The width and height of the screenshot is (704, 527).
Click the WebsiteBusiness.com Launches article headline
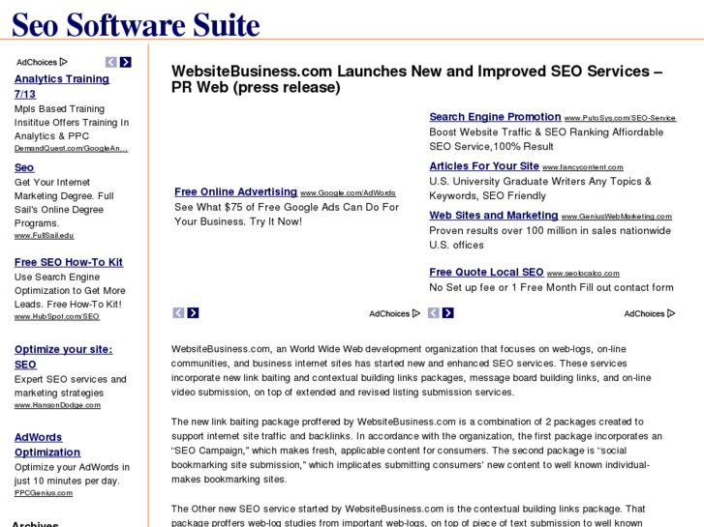pyautogui.click(x=416, y=79)
